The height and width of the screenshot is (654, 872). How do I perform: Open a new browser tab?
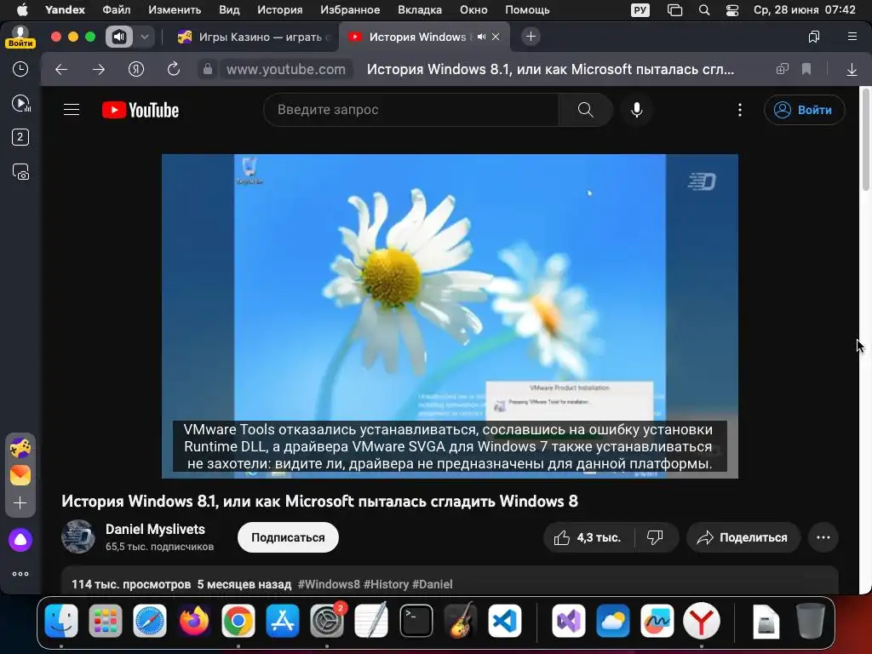(x=531, y=37)
